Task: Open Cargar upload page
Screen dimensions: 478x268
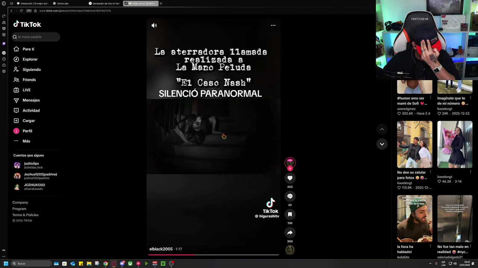Action: [24, 121]
